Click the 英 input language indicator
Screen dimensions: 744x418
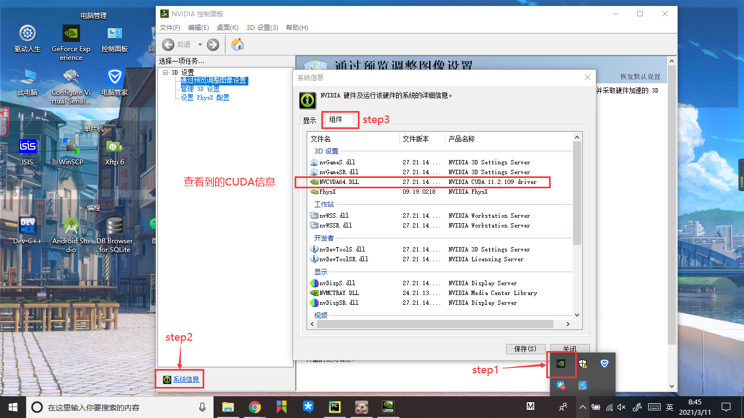(669, 407)
